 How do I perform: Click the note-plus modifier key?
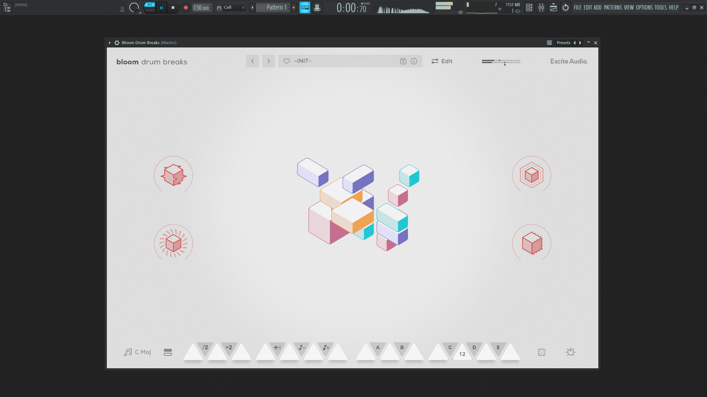326,348
